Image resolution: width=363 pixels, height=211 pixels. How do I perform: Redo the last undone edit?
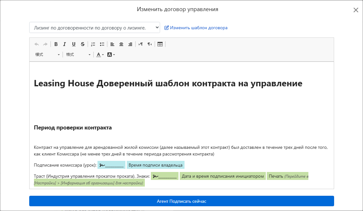(45, 44)
